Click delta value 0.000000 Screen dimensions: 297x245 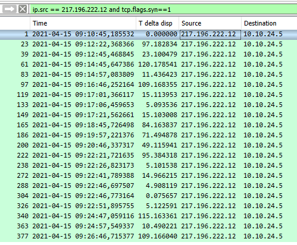pyautogui.click(x=161, y=34)
